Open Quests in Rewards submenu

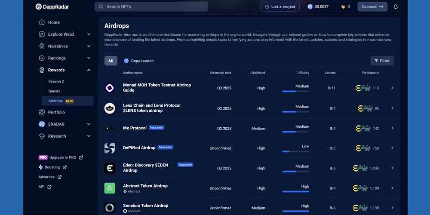pyautogui.click(x=54, y=91)
